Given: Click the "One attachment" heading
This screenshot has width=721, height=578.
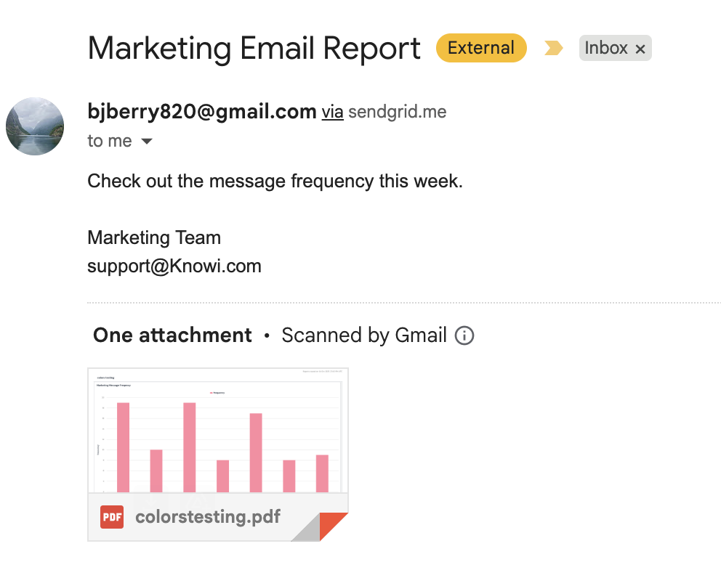Looking at the screenshot, I should (x=172, y=335).
